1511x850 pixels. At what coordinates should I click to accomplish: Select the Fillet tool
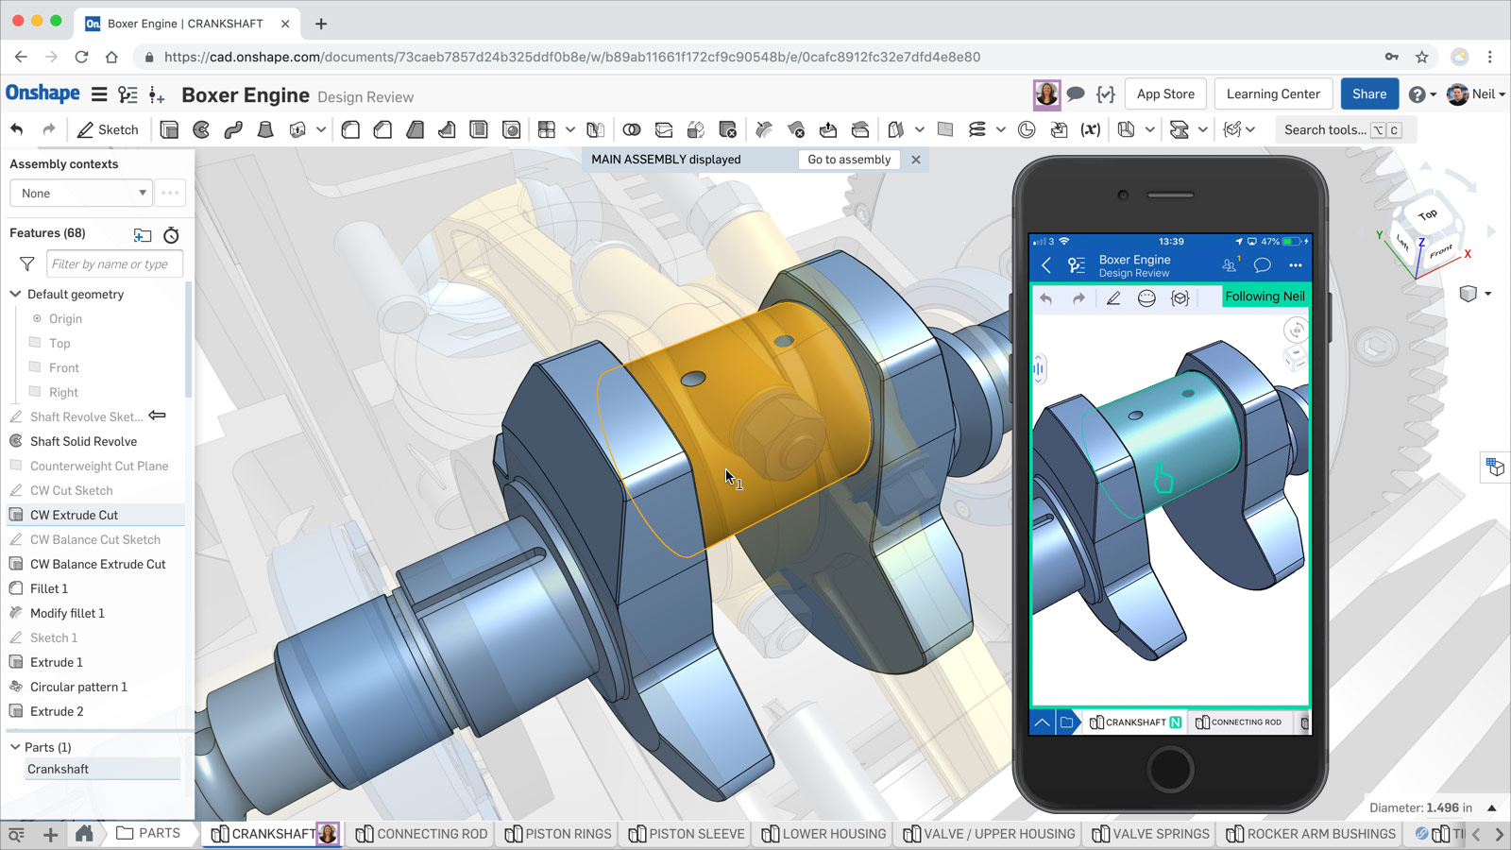(x=350, y=129)
